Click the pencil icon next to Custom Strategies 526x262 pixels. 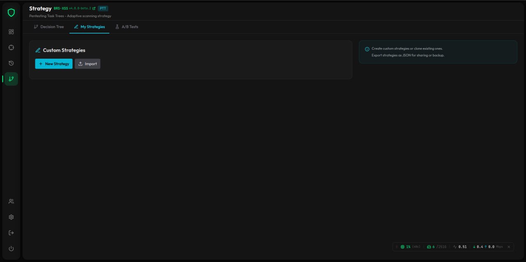click(38, 50)
